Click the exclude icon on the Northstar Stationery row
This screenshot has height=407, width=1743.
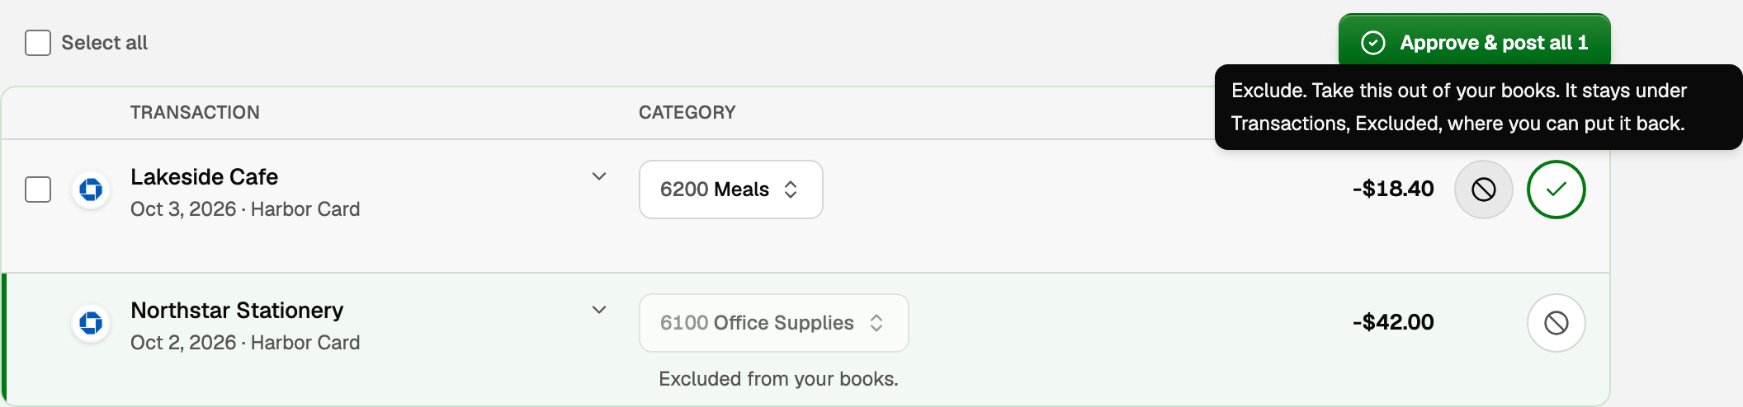[x=1556, y=323]
